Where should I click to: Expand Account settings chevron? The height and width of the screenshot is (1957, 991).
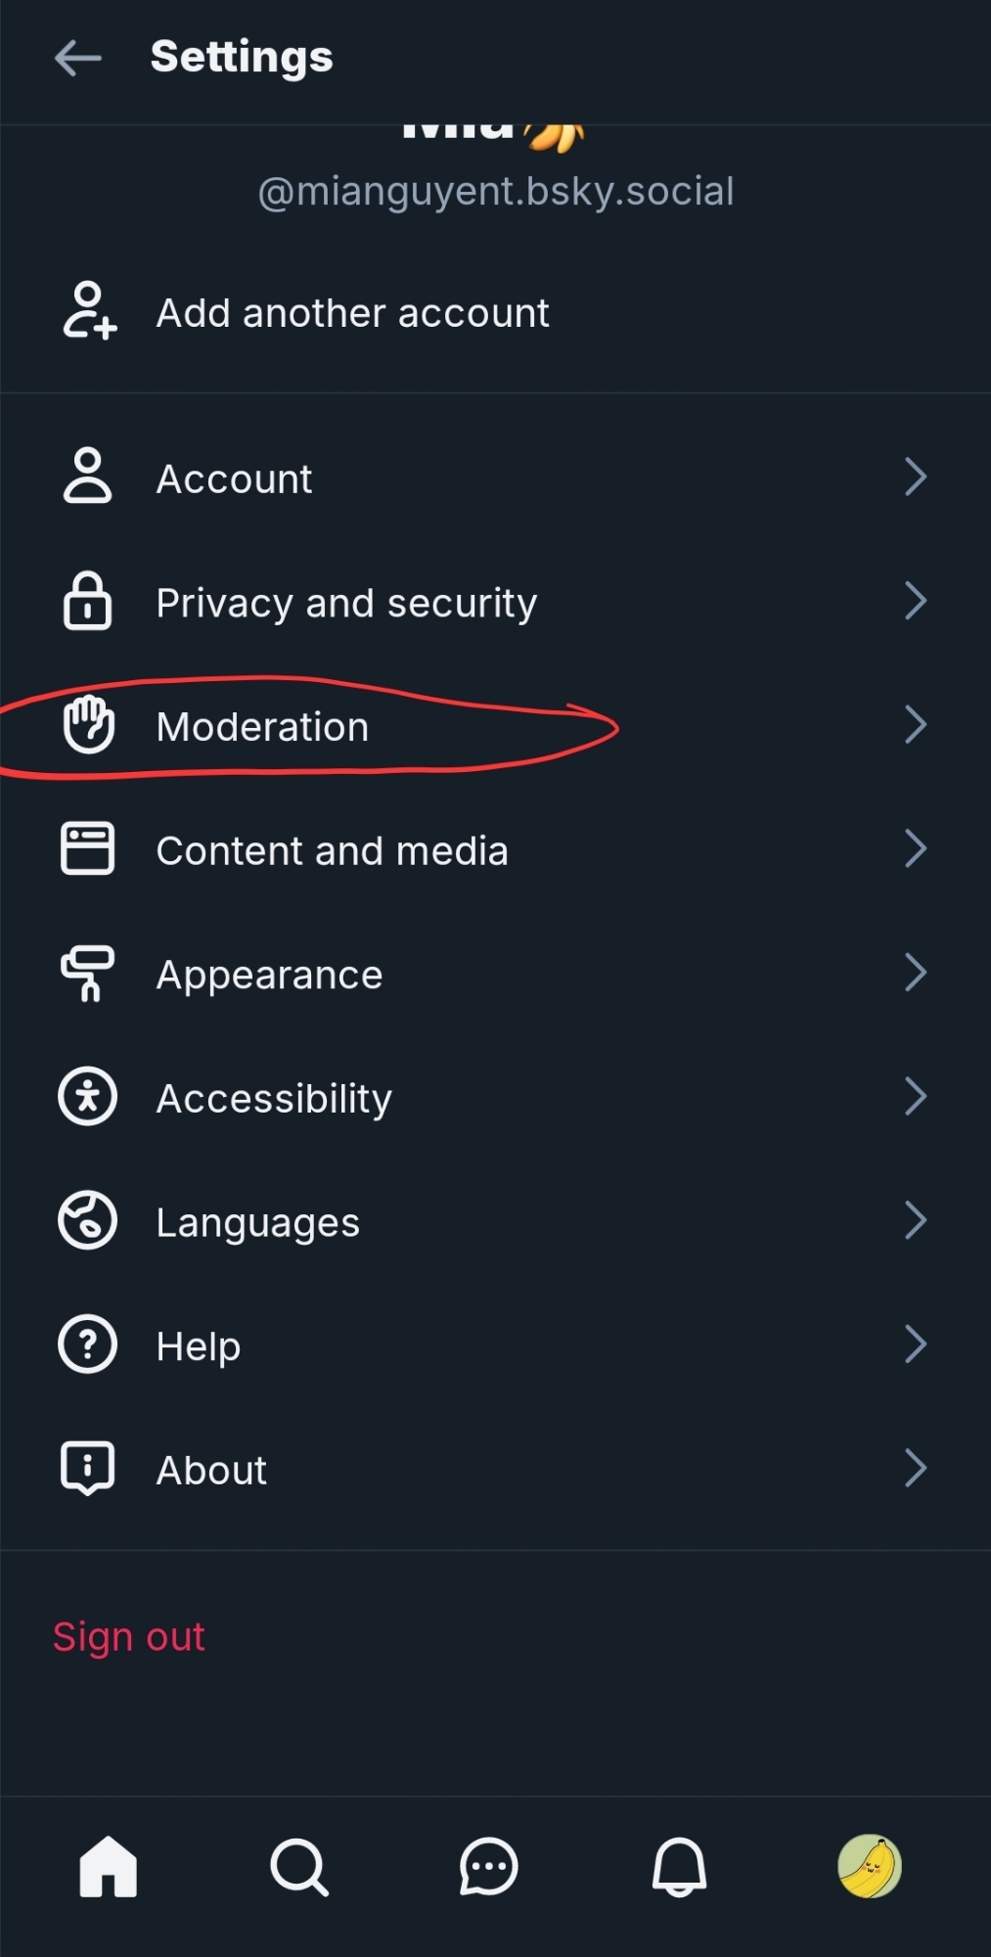tap(915, 478)
